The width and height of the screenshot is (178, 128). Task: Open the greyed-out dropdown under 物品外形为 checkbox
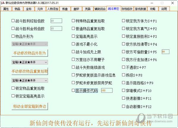(30, 44)
